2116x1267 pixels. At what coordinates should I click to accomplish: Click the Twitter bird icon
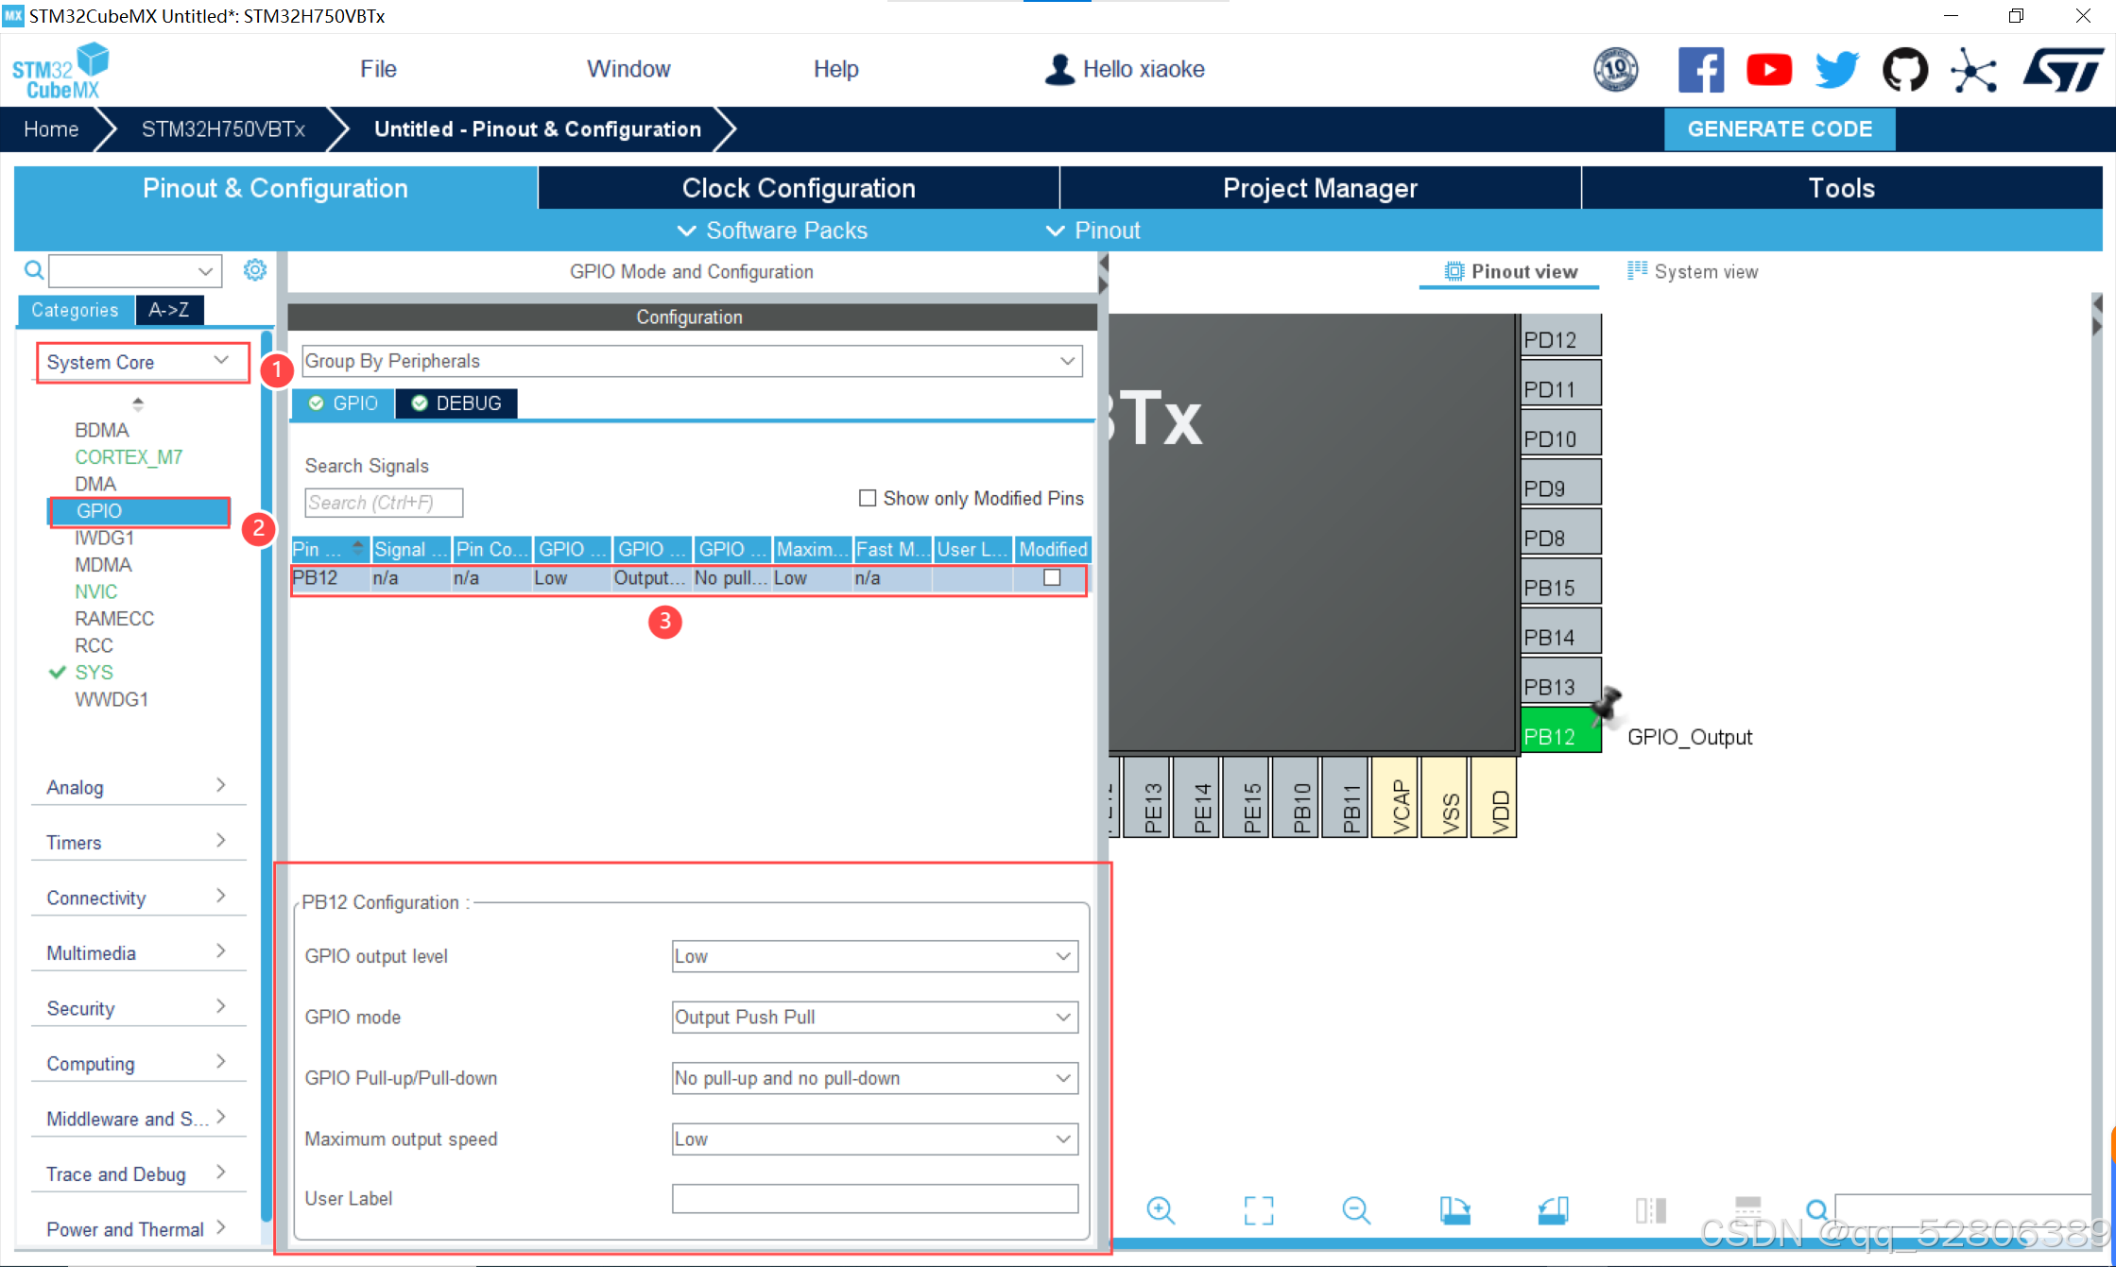pyautogui.click(x=1836, y=70)
